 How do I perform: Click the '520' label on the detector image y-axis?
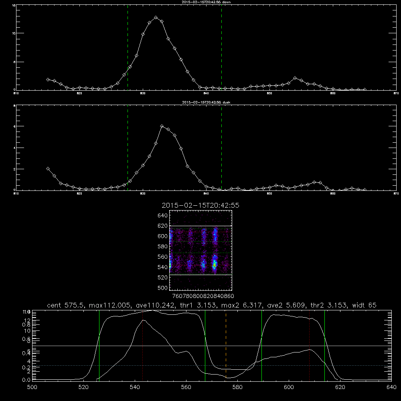point(162,277)
